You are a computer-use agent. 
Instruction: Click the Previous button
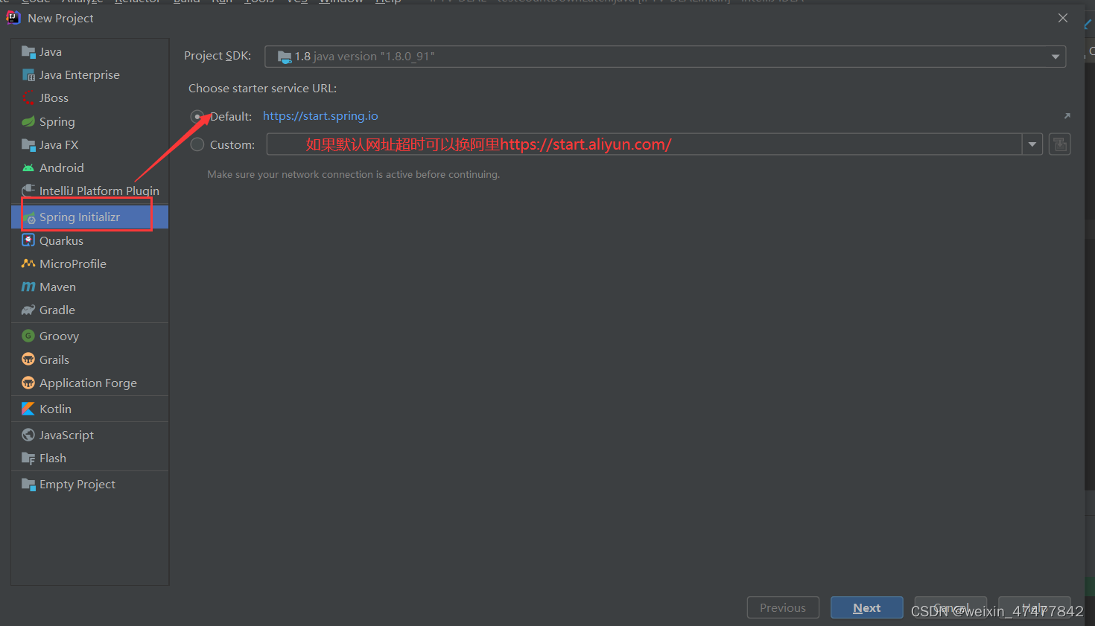point(783,607)
